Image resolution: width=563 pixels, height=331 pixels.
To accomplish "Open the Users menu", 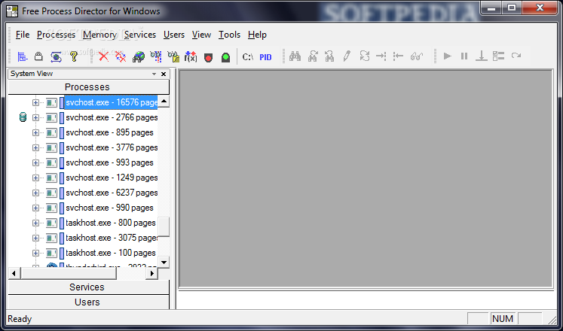I will [x=174, y=35].
